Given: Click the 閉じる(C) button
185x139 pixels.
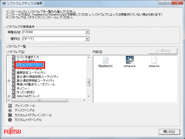Looking at the screenshot, I should point(169,132).
